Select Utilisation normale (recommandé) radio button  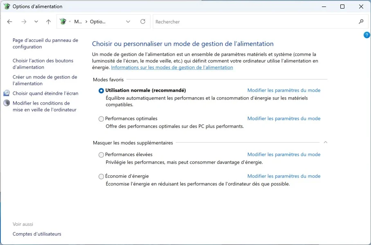(101, 91)
